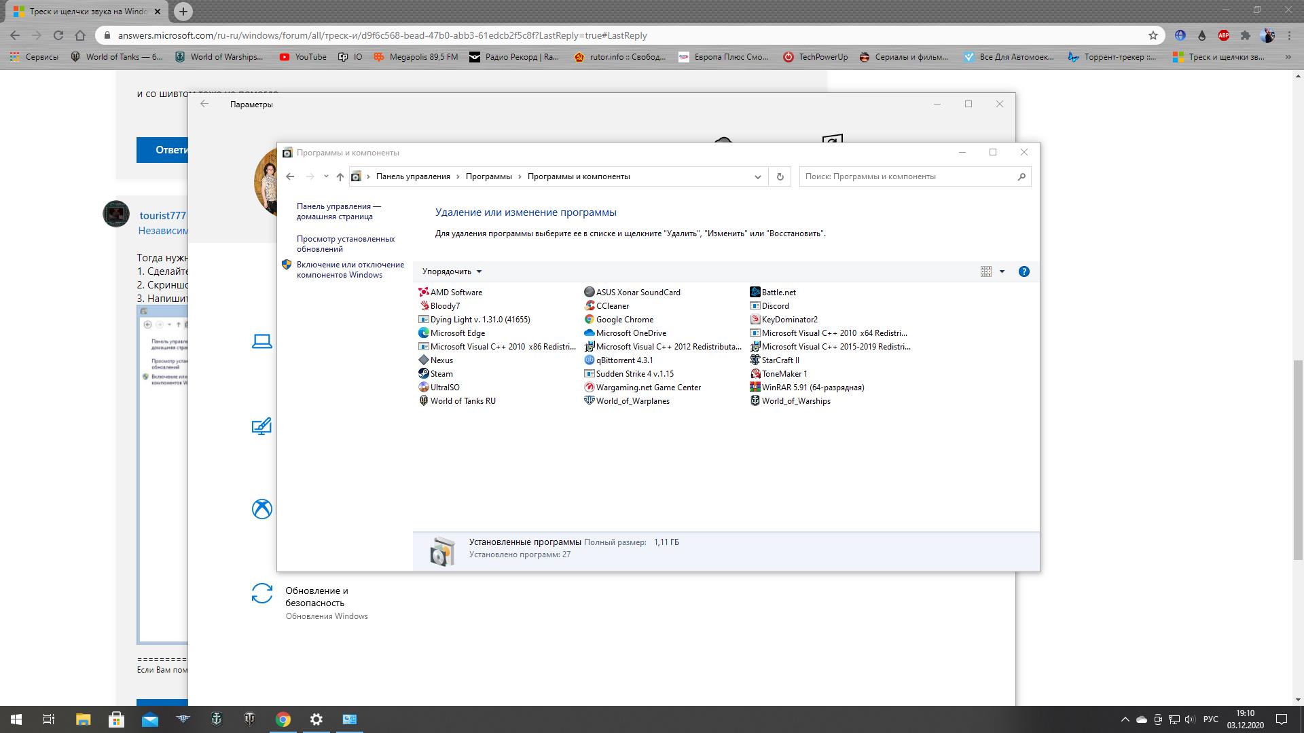Click the ASUS Xonar SoundCard icon
1304x733 pixels.
[590, 292]
